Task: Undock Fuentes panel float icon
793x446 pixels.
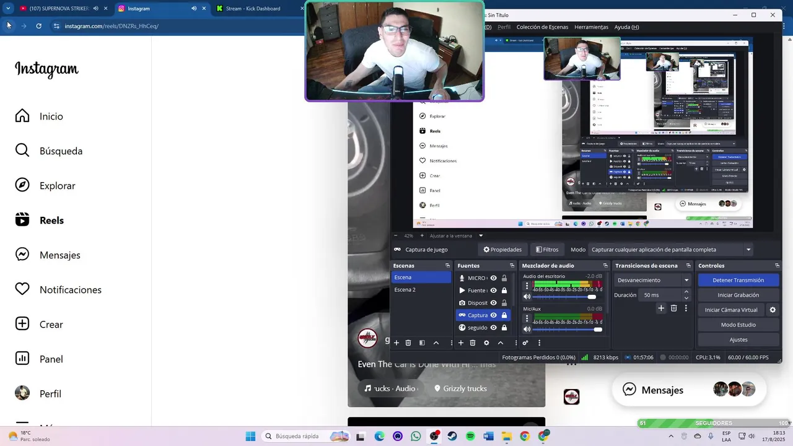Action: pos(511,266)
